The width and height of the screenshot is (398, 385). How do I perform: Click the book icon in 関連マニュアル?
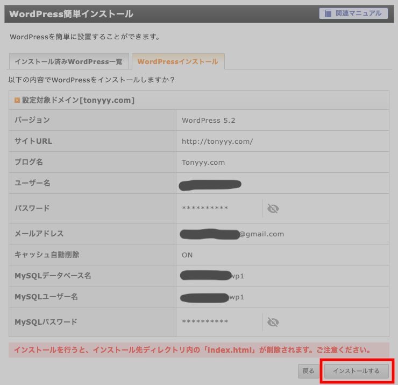click(x=328, y=13)
